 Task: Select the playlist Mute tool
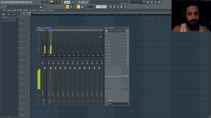pyautogui.click(x=15, y=10)
